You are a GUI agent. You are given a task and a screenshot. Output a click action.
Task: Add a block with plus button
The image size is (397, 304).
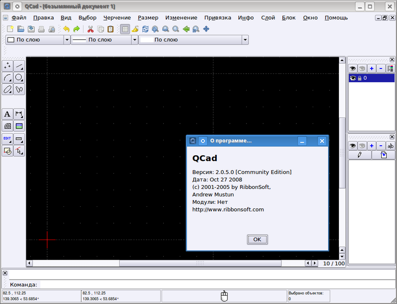coord(371,146)
